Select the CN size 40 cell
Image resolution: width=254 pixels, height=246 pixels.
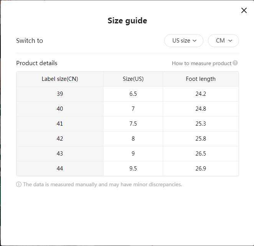point(60,109)
